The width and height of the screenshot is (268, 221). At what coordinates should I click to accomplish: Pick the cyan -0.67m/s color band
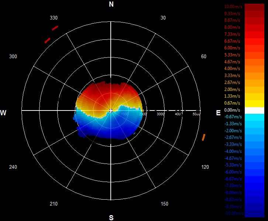[x=254, y=117]
